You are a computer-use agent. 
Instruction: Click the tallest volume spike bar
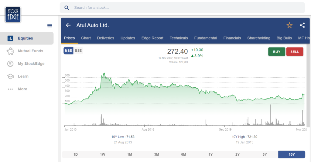pyautogui.click(x=271, y=115)
